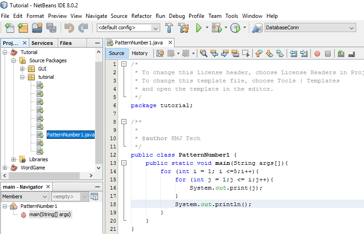Click the Comment icon in editor toolbar
The width and height of the screenshot is (364, 234).
[x=341, y=54]
